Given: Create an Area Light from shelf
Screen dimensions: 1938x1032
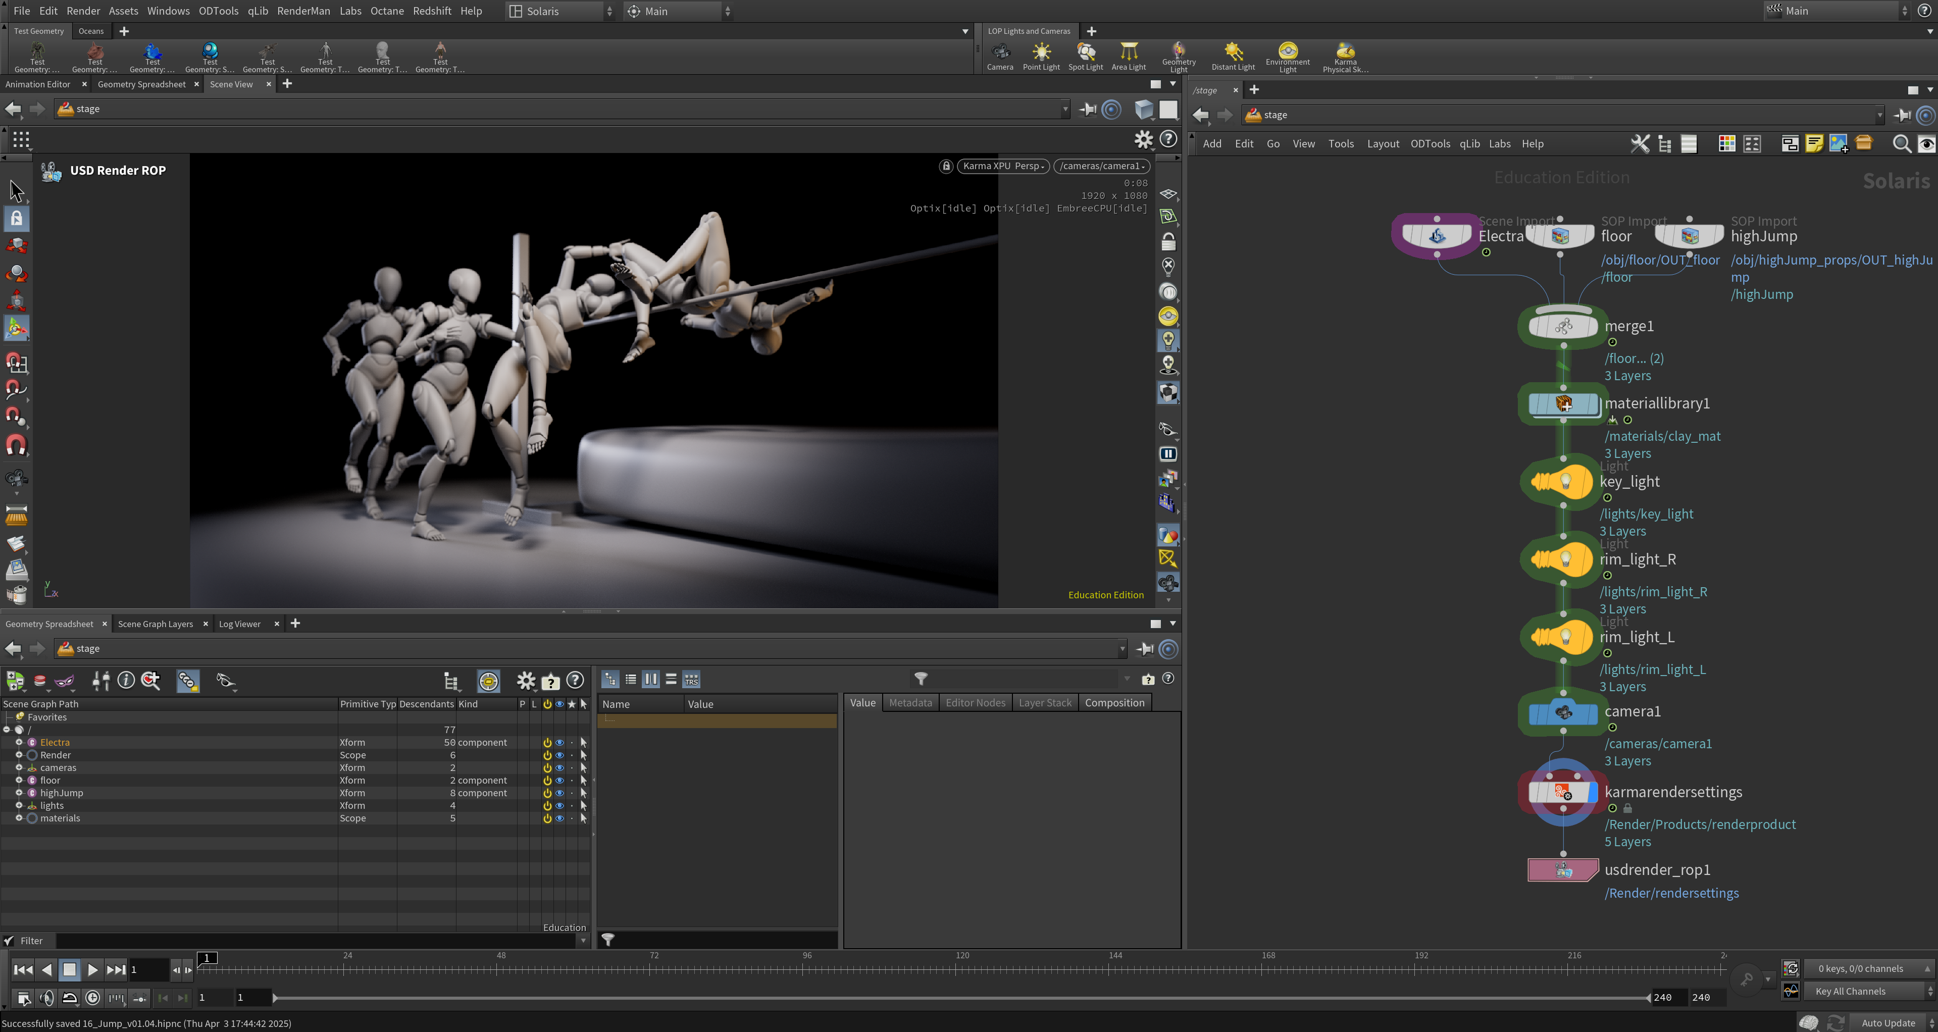Looking at the screenshot, I should tap(1129, 57).
